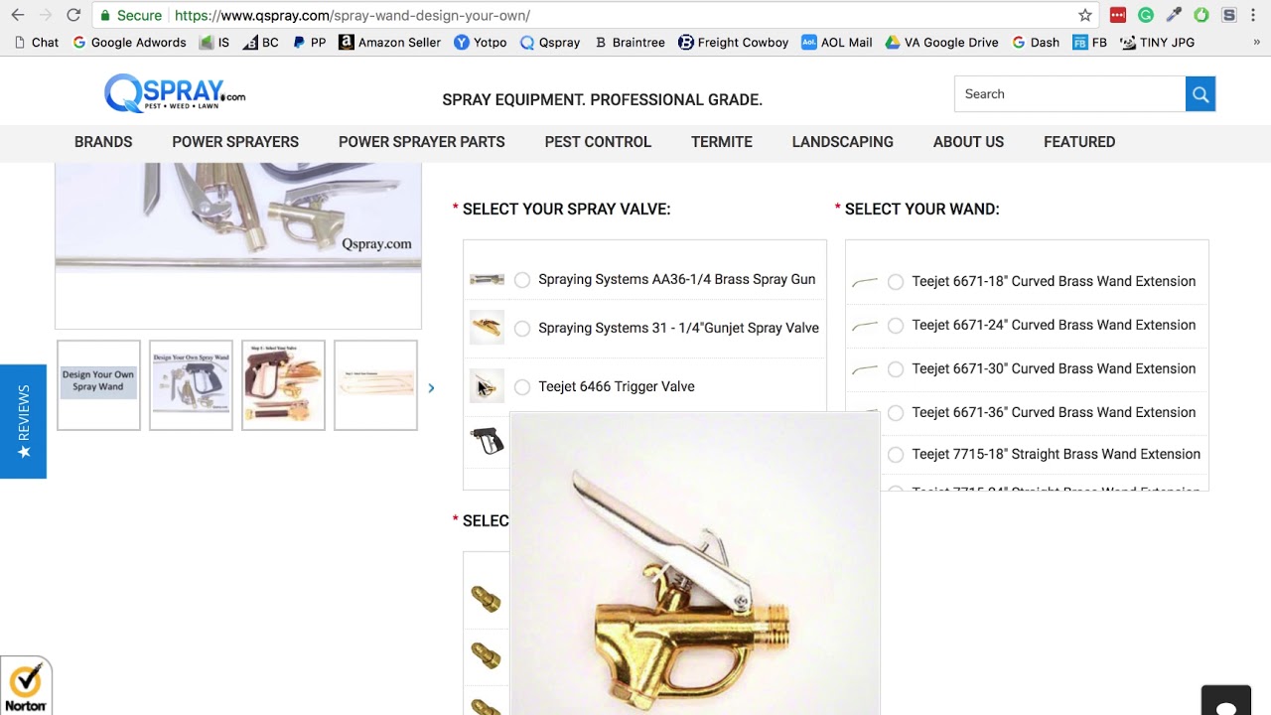Screen dimensions: 1271x715
Task: Click the Norton security badge
Action: [x=26, y=686]
